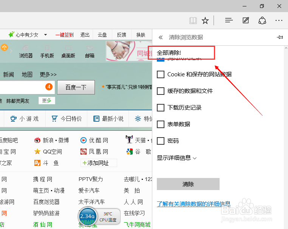Click the 心中有少女 username
This screenshot has width=288, height=229.
tap(27, 35)
